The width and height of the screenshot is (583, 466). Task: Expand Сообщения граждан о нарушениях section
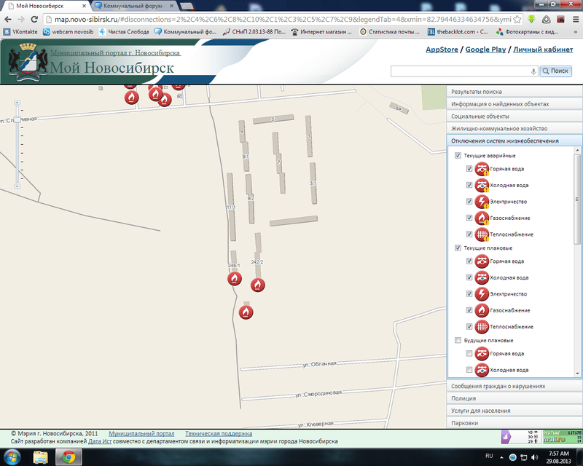coord(514,386)
